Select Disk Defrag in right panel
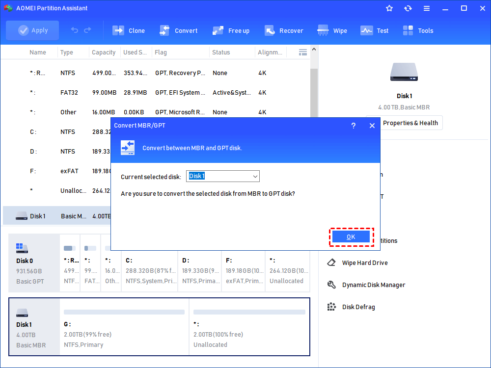Viewport: 491px width, 368px height. tap(358, 307)
